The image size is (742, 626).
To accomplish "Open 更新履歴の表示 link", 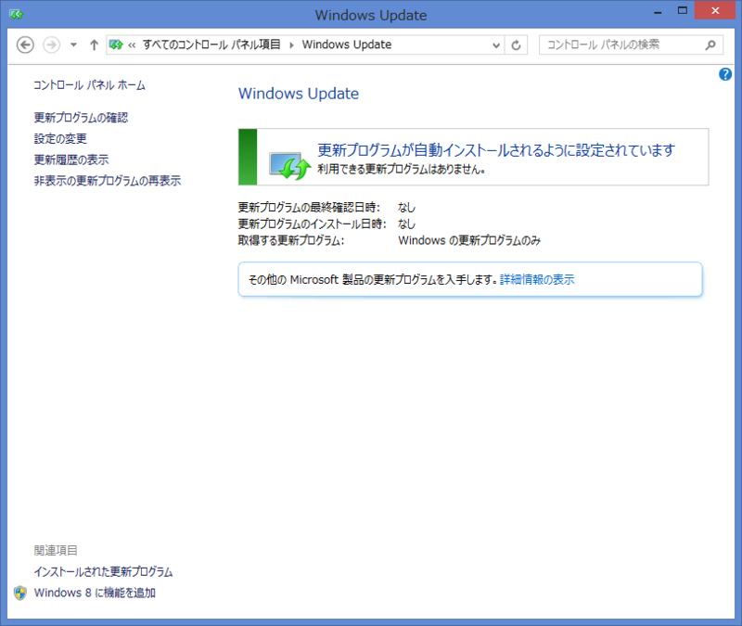I will click(x=71, y=160).
